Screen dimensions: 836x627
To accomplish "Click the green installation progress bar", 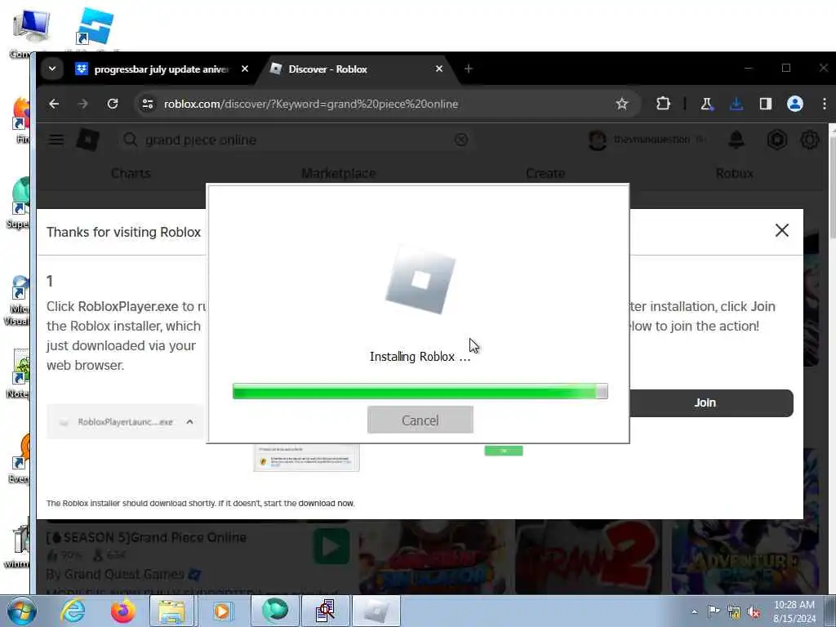I will (420, 391).
